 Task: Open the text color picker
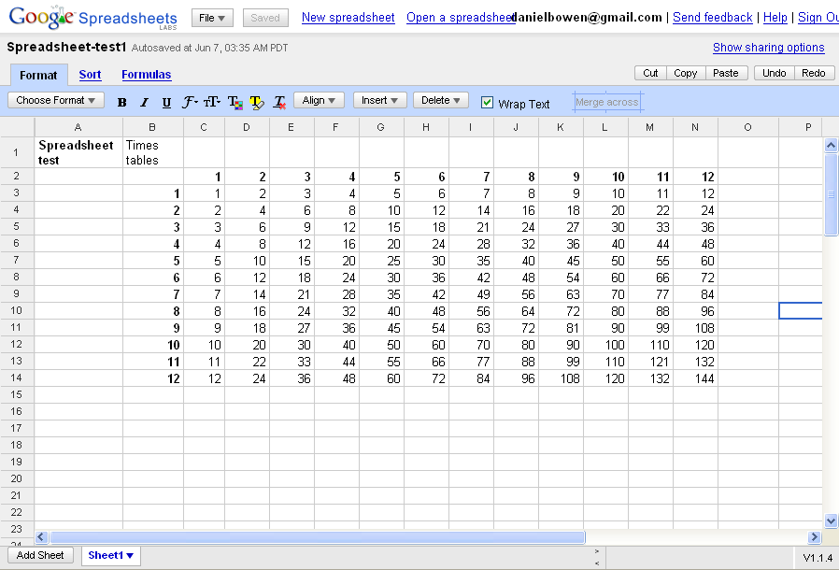(235, 103)
